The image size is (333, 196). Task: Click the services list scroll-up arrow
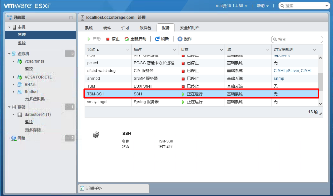[321, 58]
